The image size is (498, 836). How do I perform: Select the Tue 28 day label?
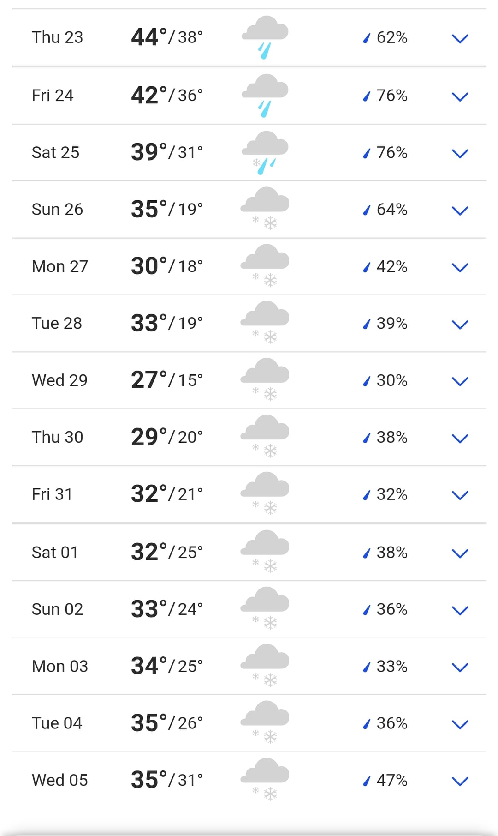(x=57, y=323)
